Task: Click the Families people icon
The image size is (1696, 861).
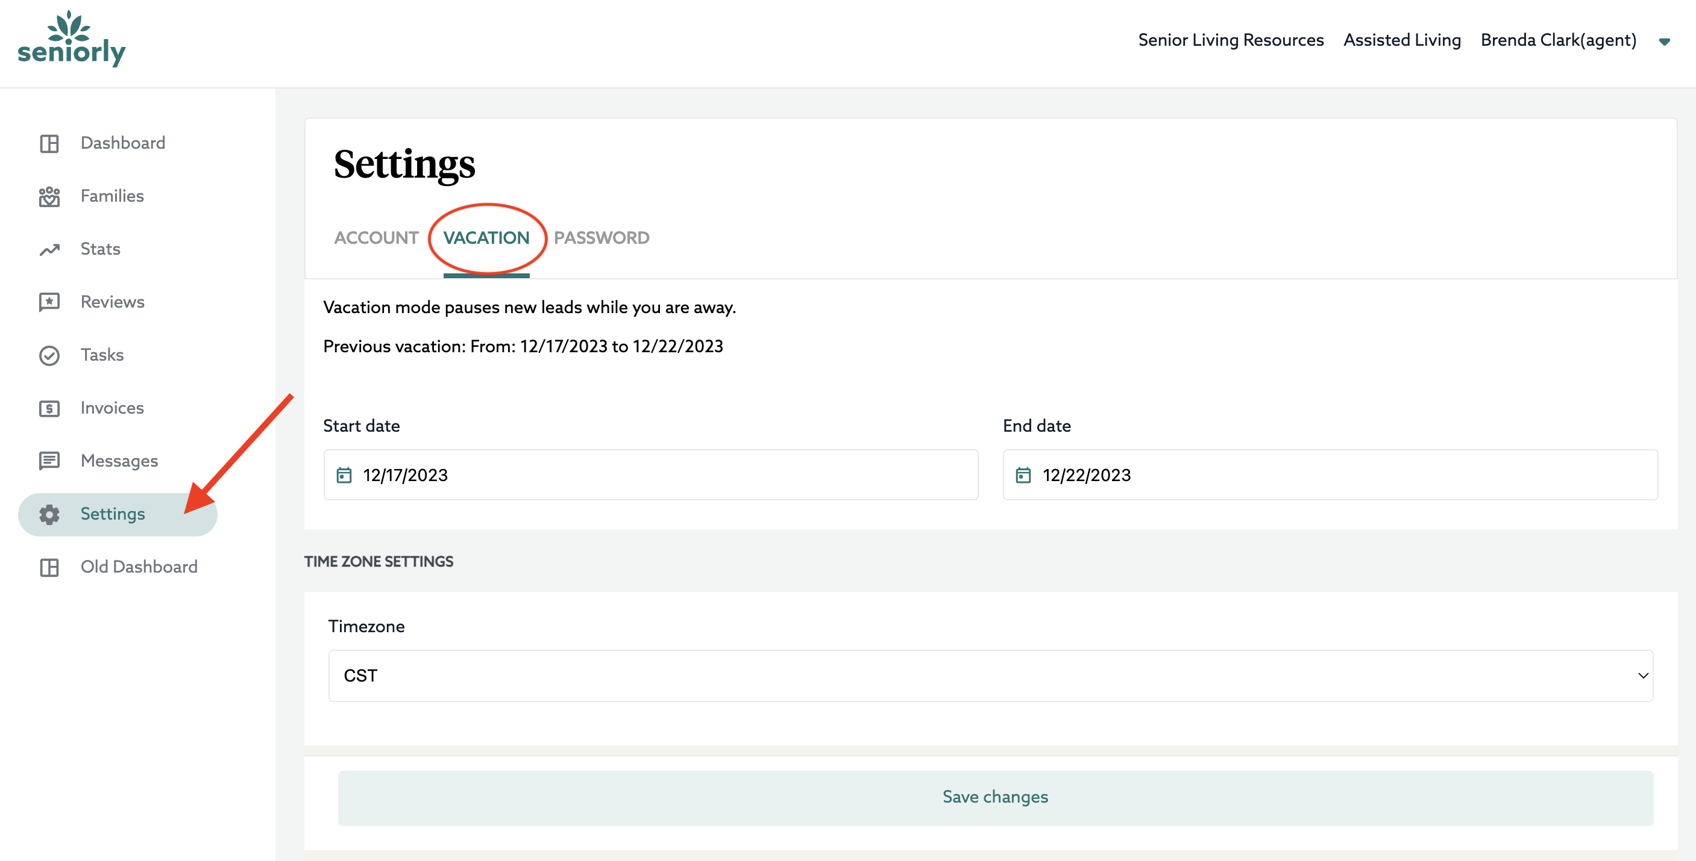Action: (49, 197)
